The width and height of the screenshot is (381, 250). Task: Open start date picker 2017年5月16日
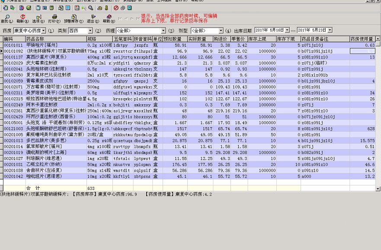tap(287, 30)
